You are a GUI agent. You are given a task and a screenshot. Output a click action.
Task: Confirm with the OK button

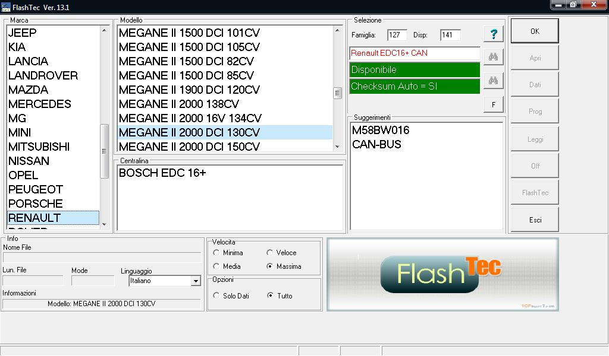(x=535, y=31)
